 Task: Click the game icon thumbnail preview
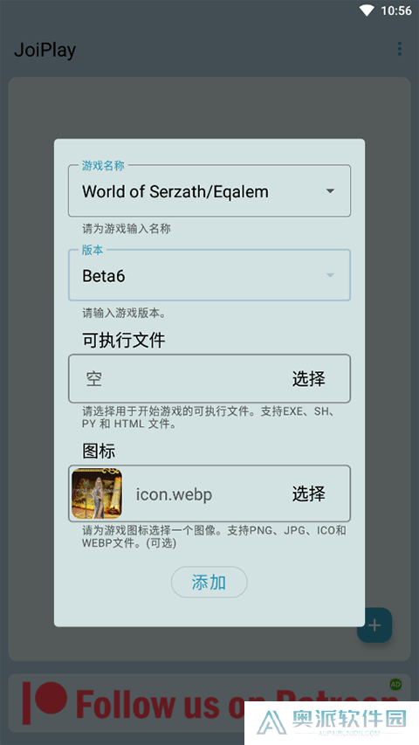point(97,493)
